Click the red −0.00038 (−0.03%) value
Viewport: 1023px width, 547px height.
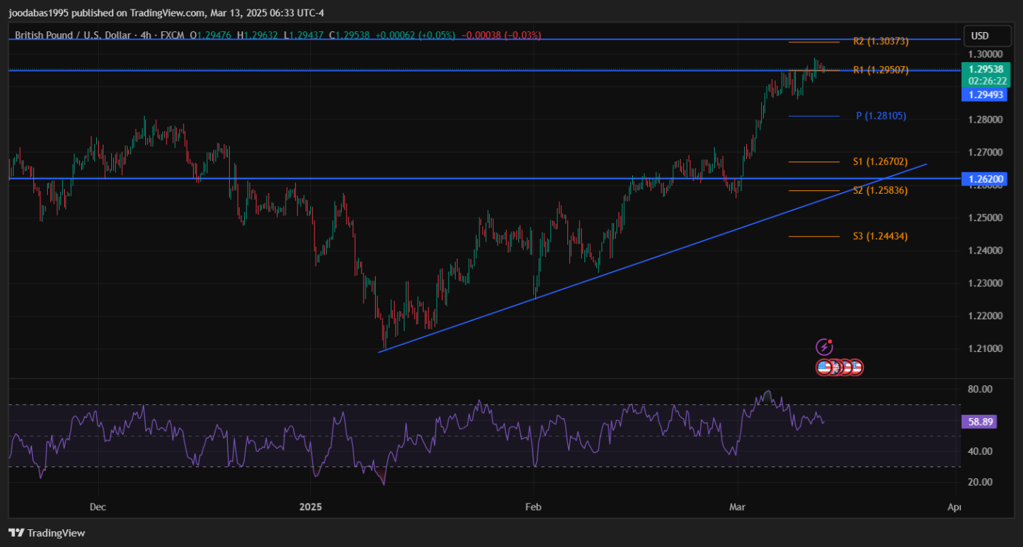point(501,35)
